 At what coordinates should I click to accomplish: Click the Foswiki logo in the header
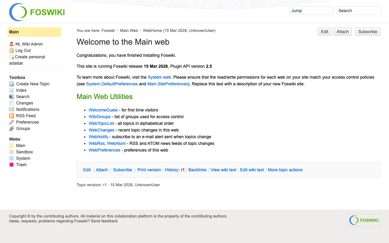coord(37,12)
